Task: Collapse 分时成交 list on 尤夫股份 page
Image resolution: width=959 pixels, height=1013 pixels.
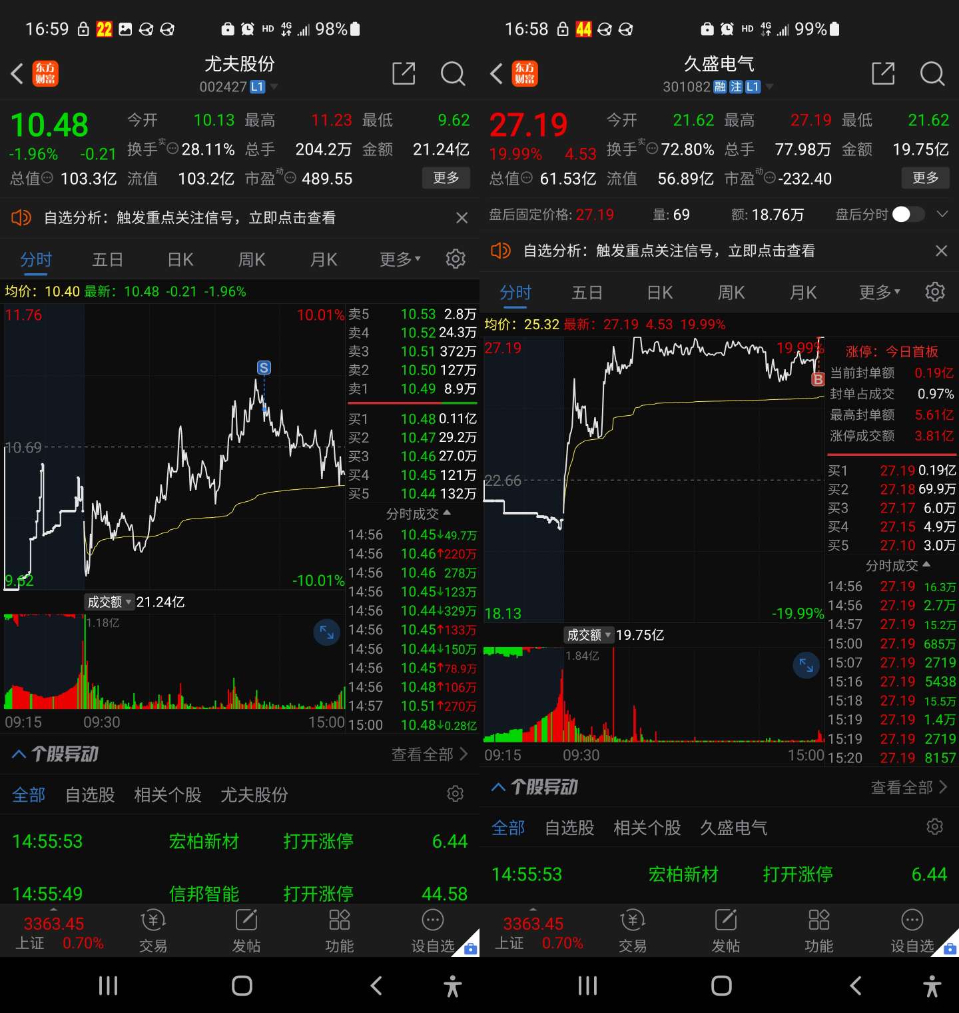Action: [418, 514]
